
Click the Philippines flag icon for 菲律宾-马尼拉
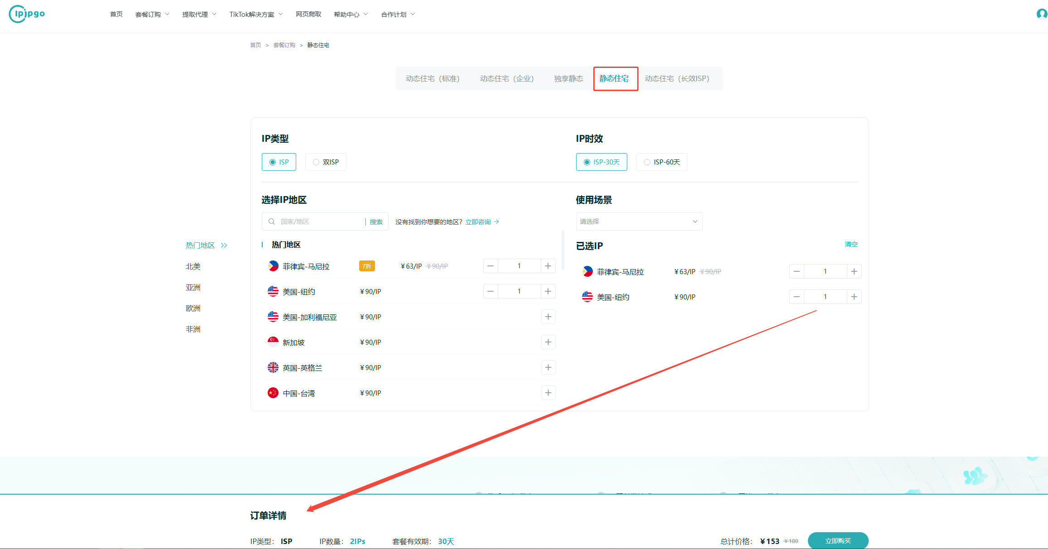click(273, 266)
